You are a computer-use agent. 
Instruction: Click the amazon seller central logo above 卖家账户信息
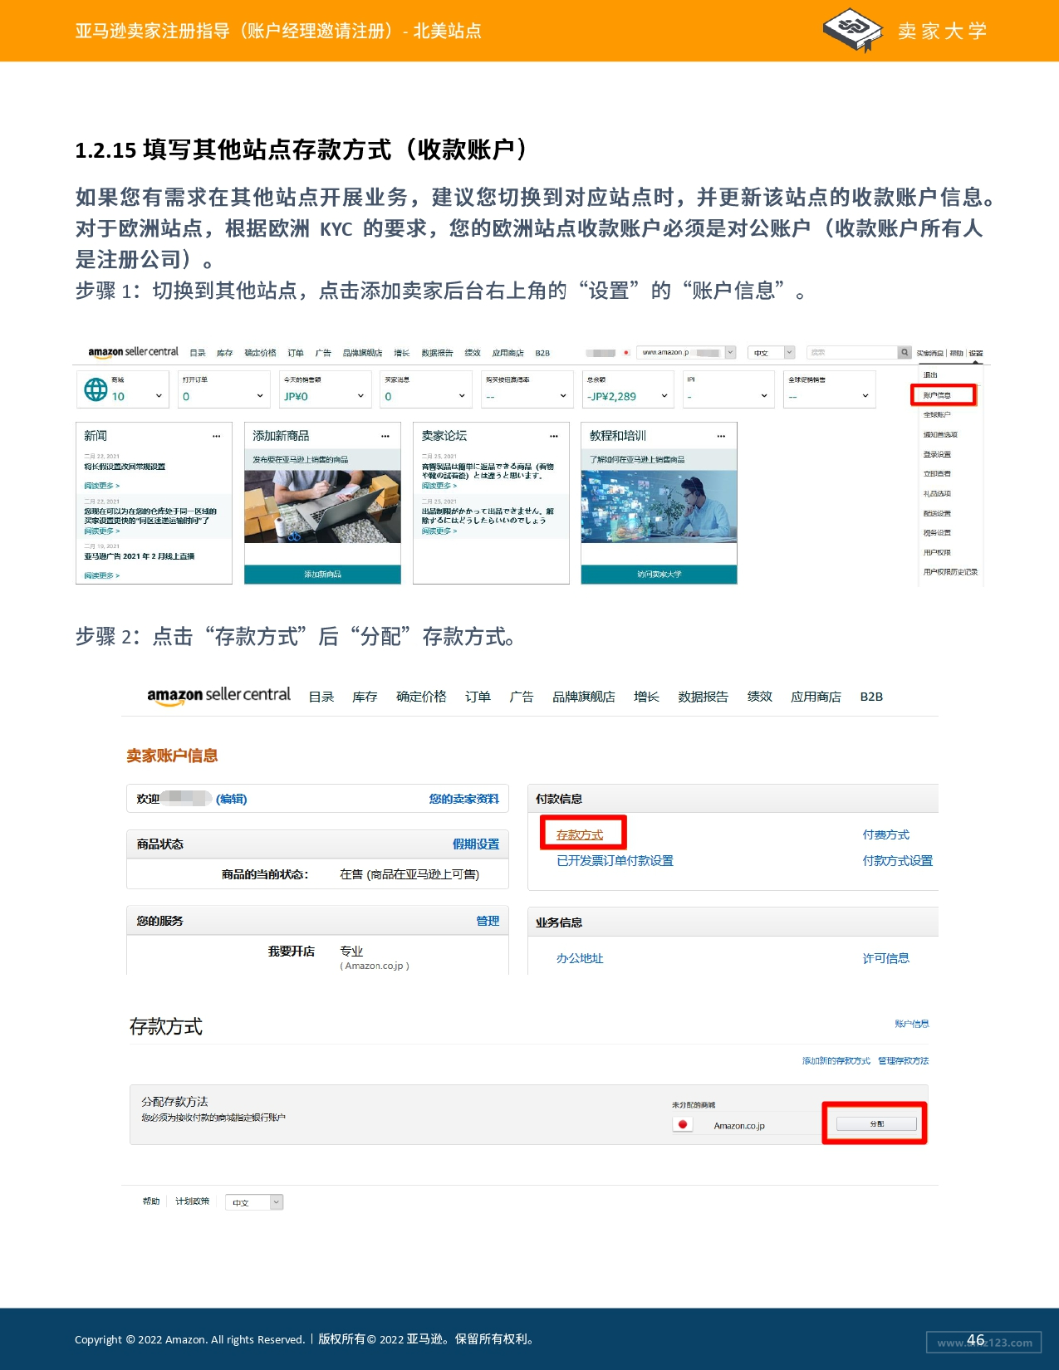click(219, 696)
